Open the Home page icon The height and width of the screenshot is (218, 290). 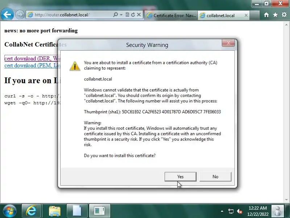(x=266, y=15)
